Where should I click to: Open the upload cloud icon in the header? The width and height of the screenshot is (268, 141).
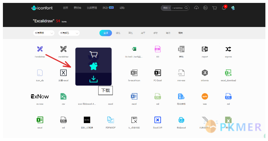coord(196,8)
